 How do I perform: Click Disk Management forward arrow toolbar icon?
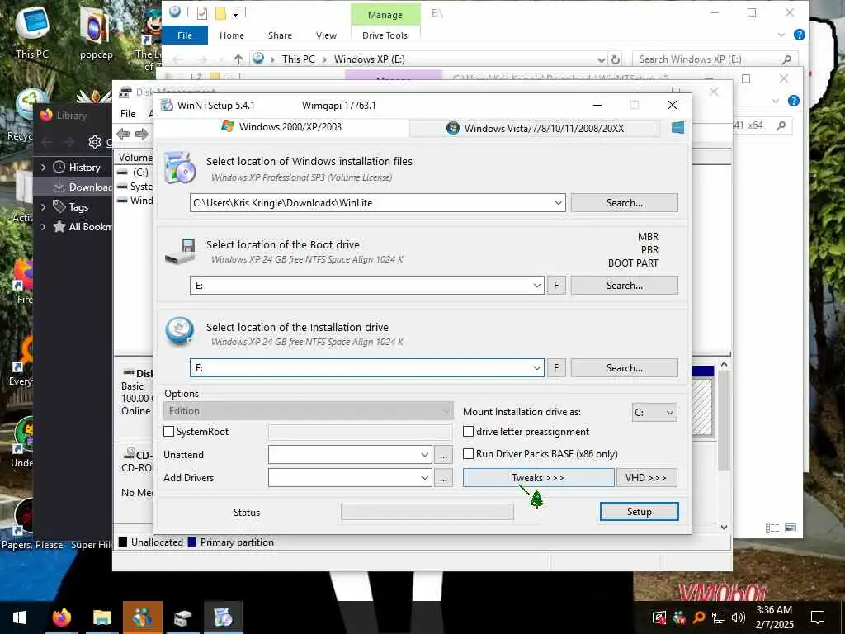142,134
